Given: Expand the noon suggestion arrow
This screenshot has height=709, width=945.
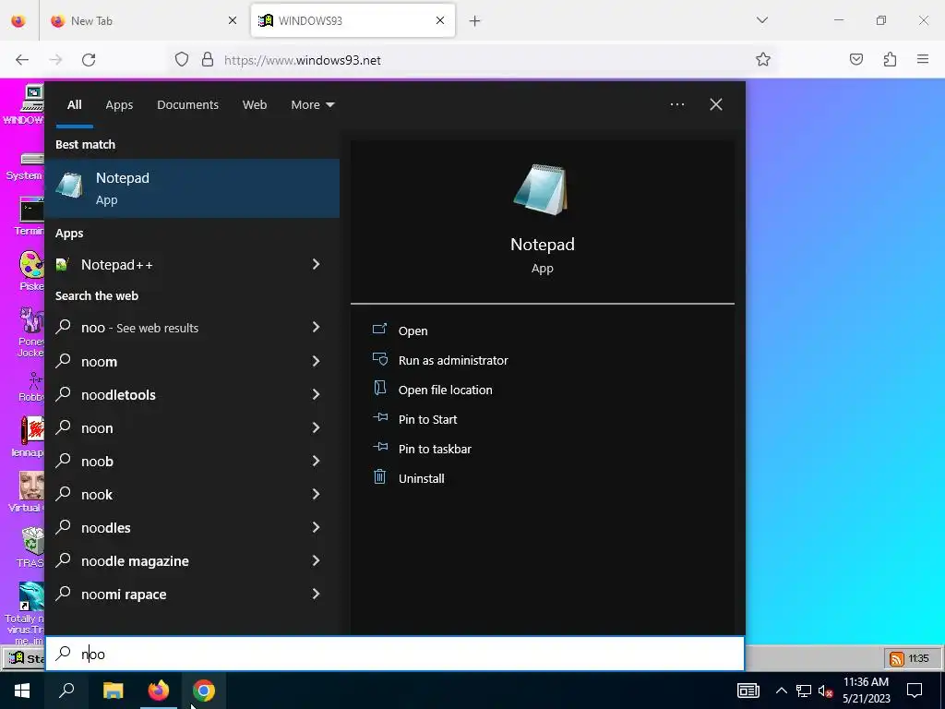Looking at the screenshot, I should point(316,427).
